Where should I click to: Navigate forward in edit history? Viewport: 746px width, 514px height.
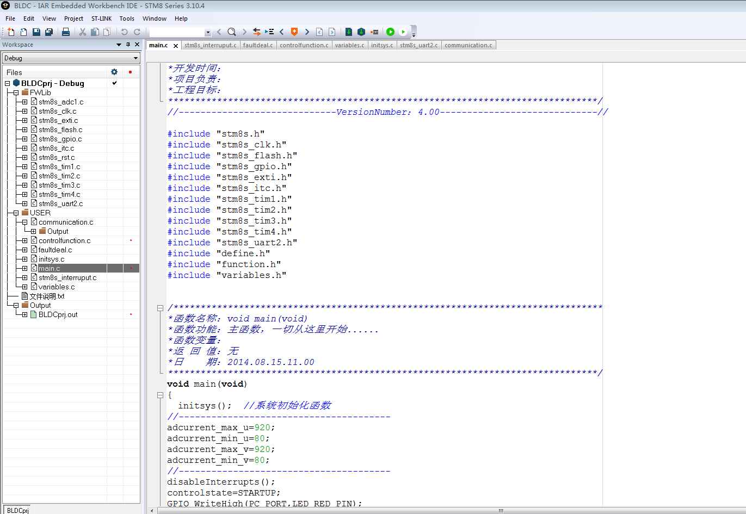click(x=332, y=32)
